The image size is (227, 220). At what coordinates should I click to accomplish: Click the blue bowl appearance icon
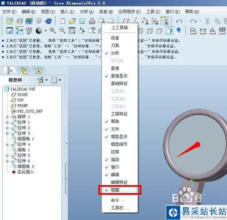49,21
